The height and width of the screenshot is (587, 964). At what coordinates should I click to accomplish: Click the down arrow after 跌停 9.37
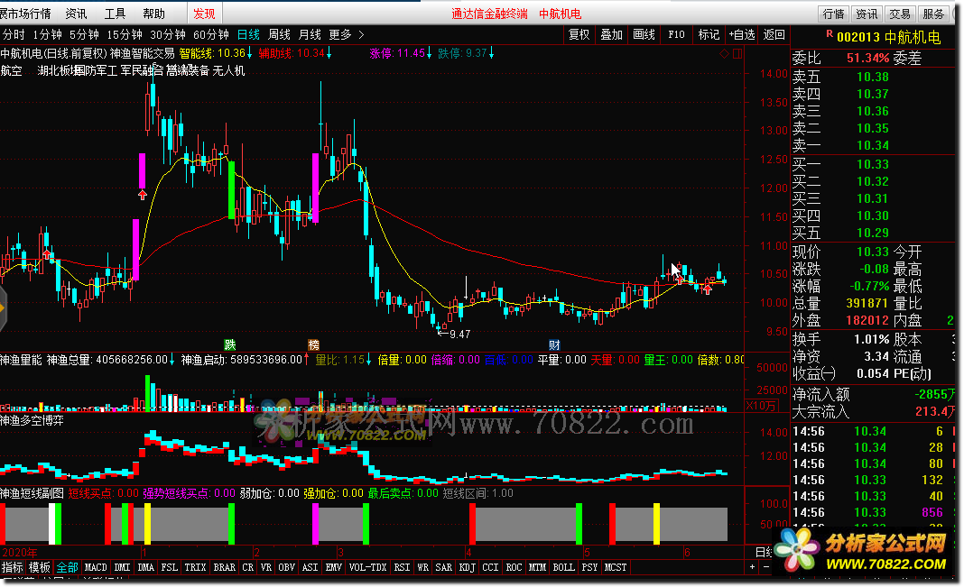pyautogui.click(x=491, y=53)
